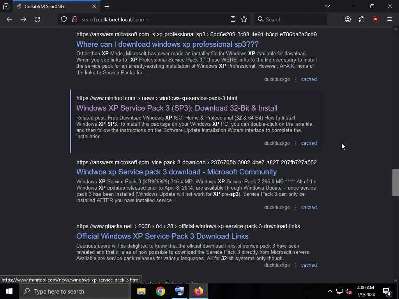This screenshot has width=399, height=299.
Task: Open the notification center with 4 notifications
Action: point(387,291)
